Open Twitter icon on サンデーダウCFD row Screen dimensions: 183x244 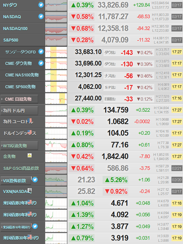(x=41, y=51)
